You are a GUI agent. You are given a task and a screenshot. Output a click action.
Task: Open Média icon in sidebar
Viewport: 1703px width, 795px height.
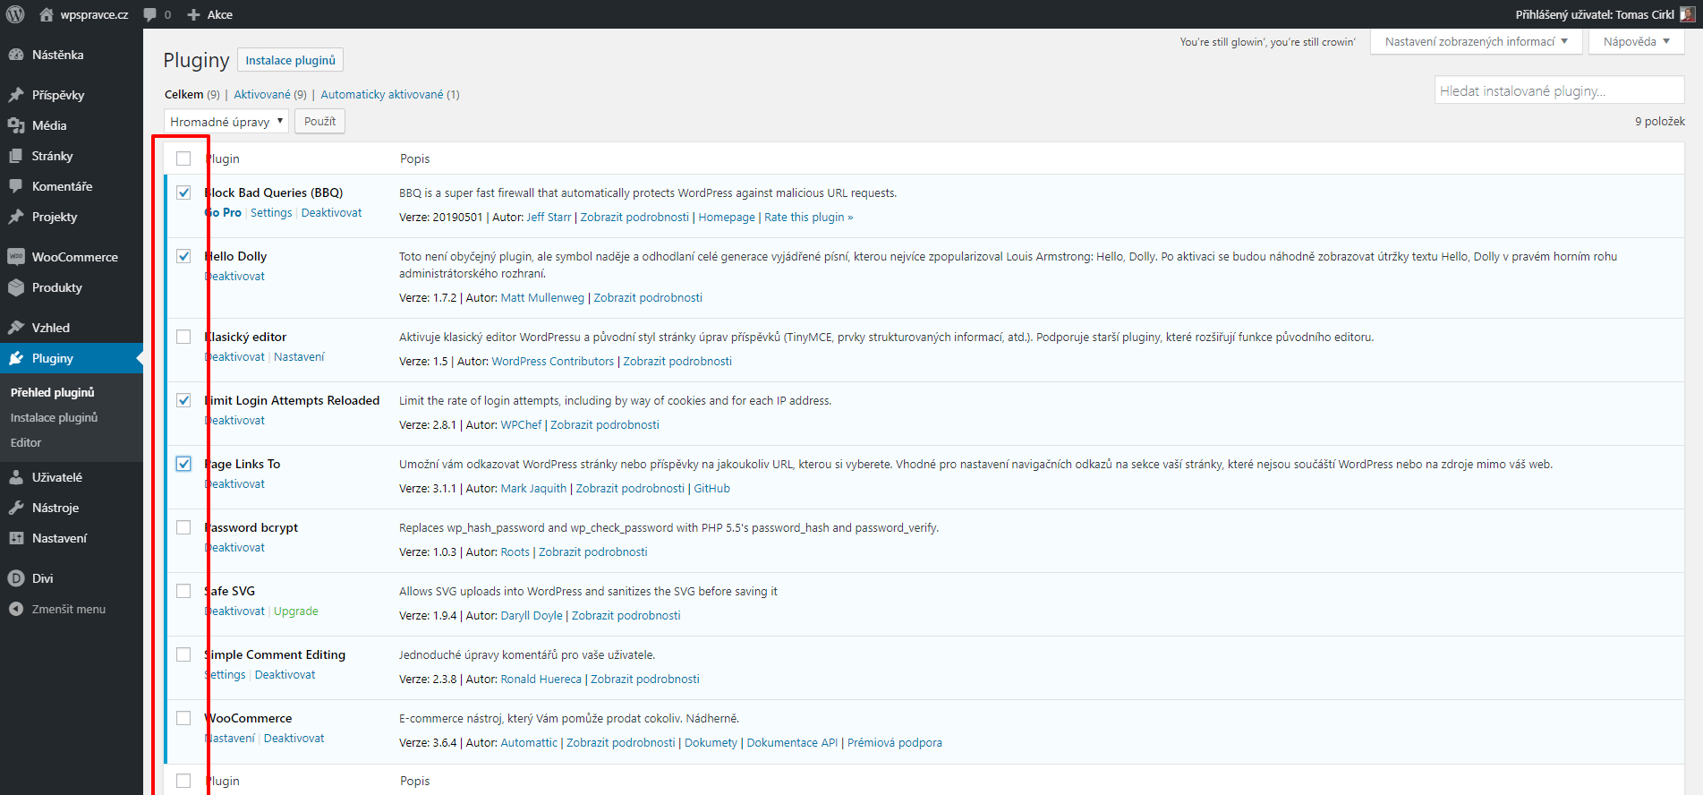pyautogui.click(x=16, y=125)
